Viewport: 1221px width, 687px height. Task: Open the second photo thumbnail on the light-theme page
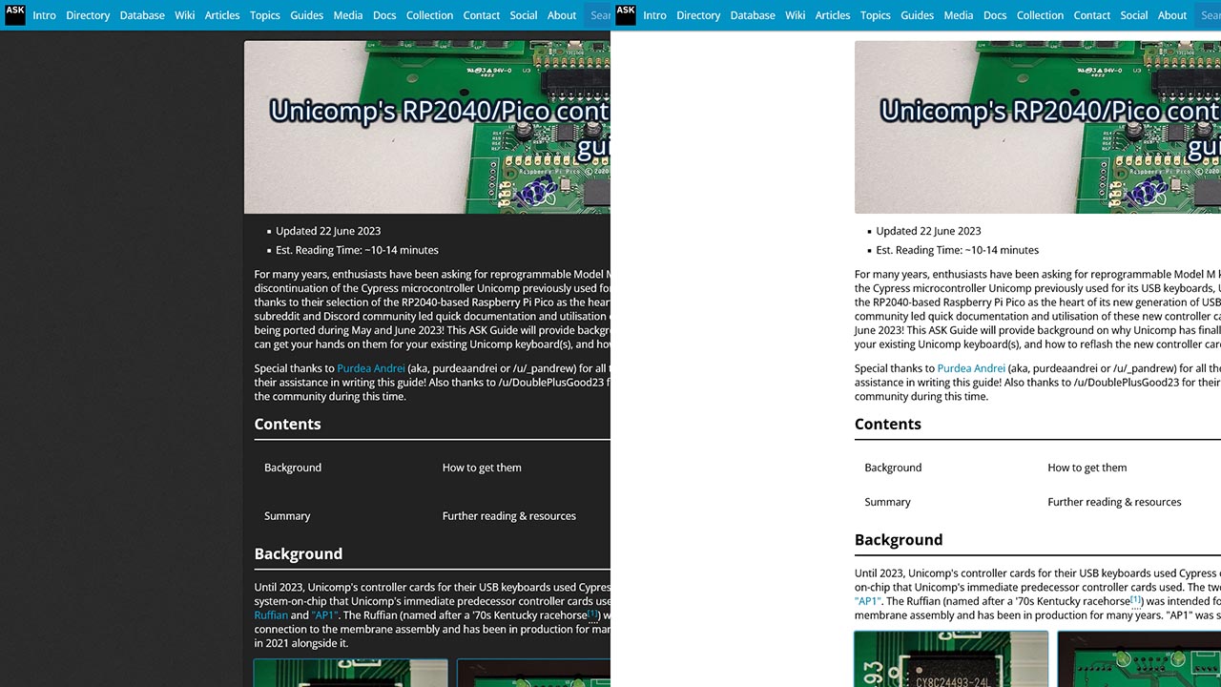pyautogui.click(x=1139, y=658)
